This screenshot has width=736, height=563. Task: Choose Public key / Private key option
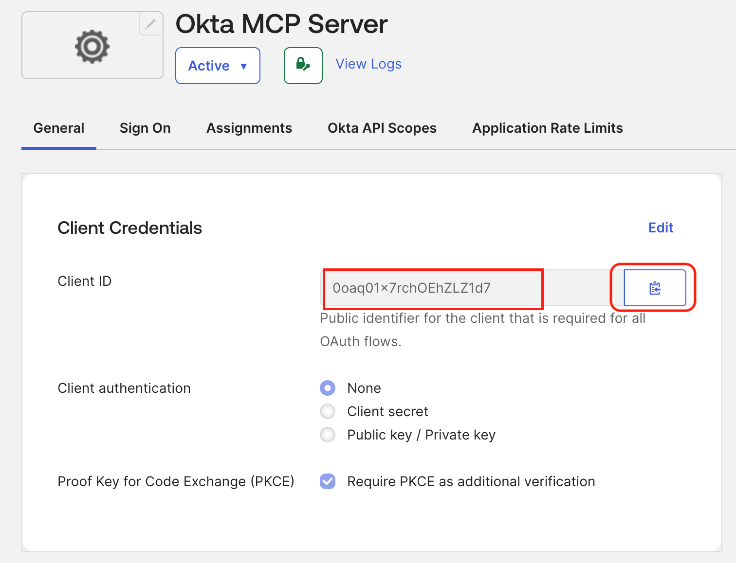click(328, 435)
